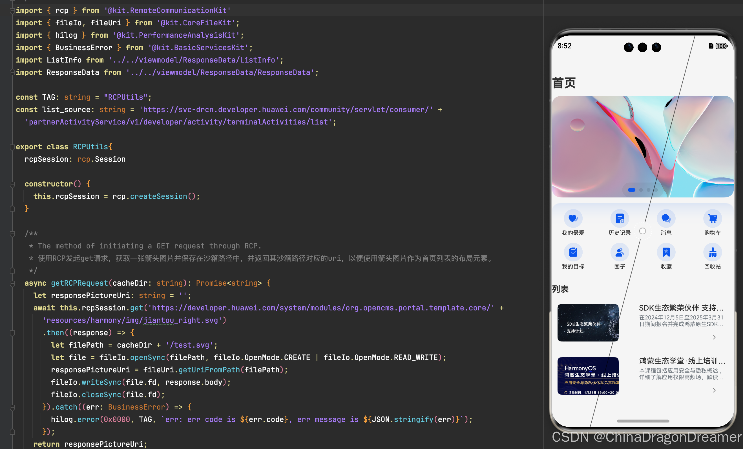743x449 pixels.
Task: Open 鸿蒙生态学堂 list item arrow
Action: pos(714,390)
